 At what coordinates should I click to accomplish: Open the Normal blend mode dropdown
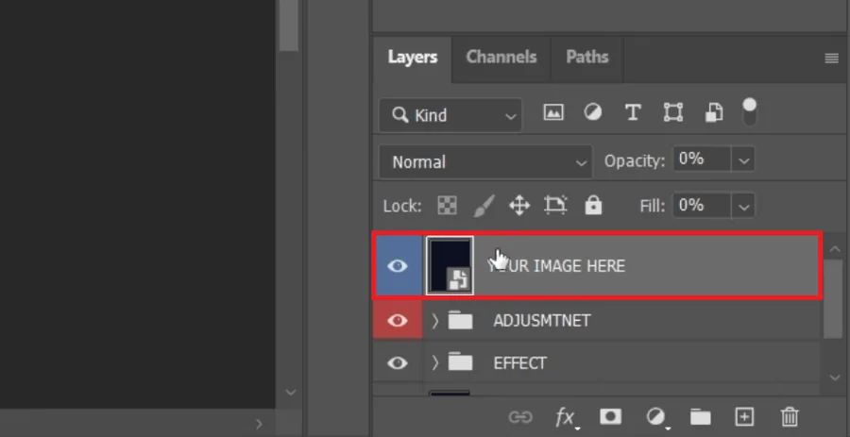click(485, 162)
